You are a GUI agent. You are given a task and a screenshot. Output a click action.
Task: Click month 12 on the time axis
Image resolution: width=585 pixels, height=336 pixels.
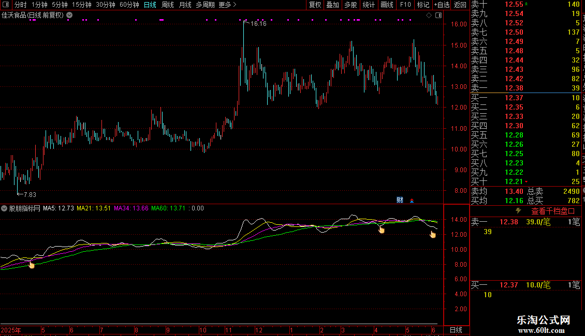click(258, 330)
